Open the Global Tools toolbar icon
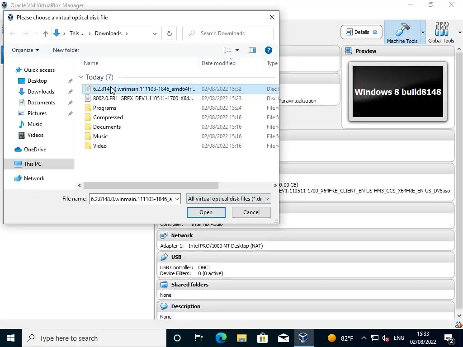This screenshot has width=463, height=347. click(441, 29)
